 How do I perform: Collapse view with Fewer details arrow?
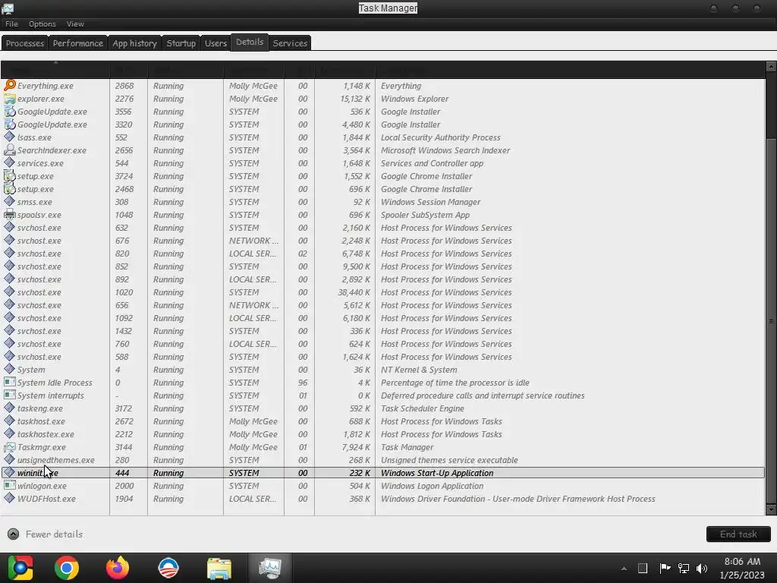(x=14, y=534)
